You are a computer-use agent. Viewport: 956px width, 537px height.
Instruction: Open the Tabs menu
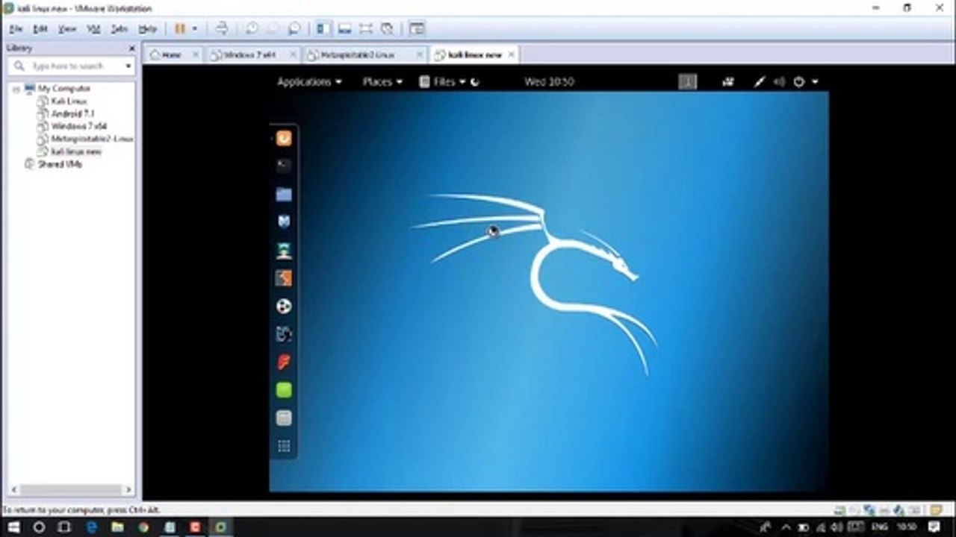[x=119, y=29]
